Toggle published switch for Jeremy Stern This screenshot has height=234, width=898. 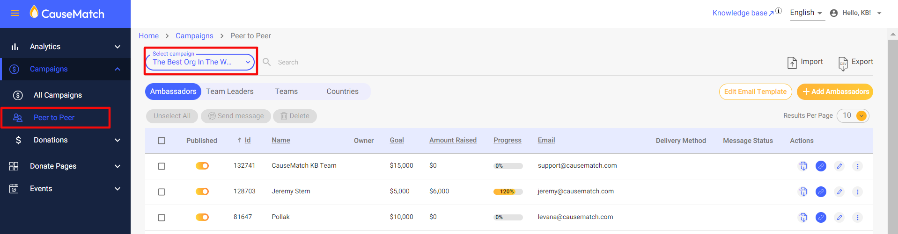(202, 191)
